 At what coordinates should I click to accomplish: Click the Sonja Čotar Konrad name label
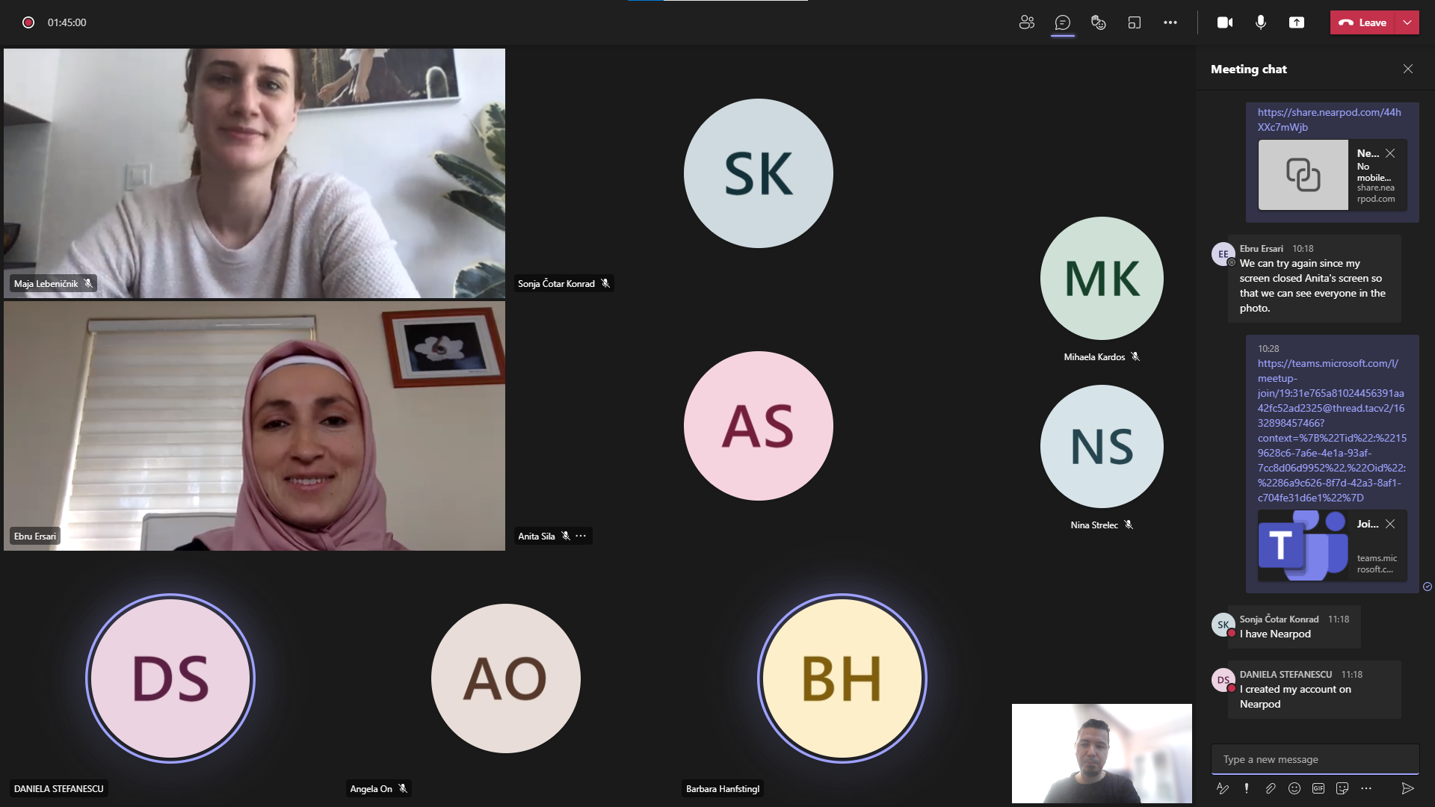[556, 283]
